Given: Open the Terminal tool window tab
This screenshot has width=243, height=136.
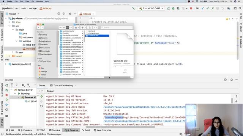Looking at the screenshot, I should (55, 130).
